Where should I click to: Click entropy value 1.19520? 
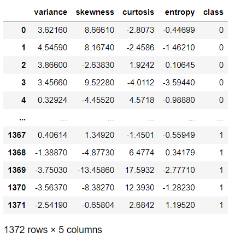tap(180, 205)
